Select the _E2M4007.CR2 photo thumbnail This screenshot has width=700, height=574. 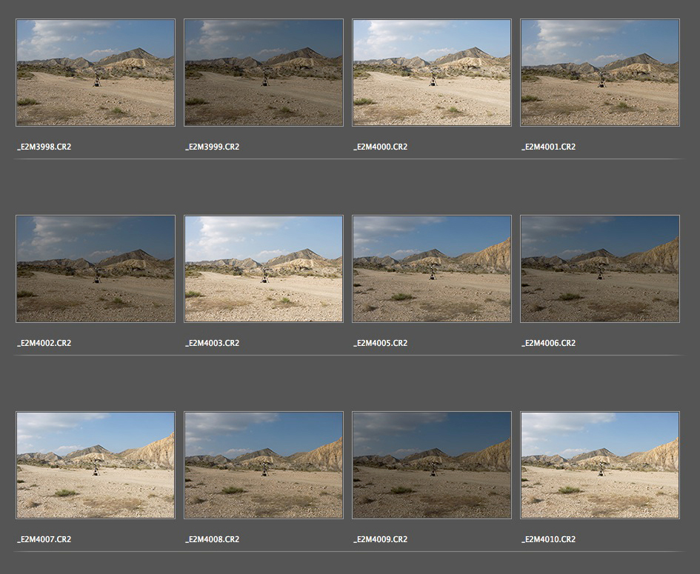tap(96, 465)
